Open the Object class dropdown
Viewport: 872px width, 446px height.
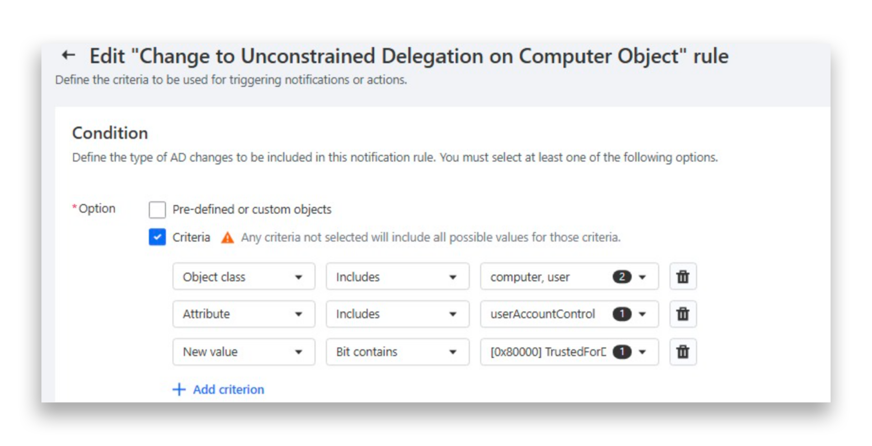coord(243,277)
